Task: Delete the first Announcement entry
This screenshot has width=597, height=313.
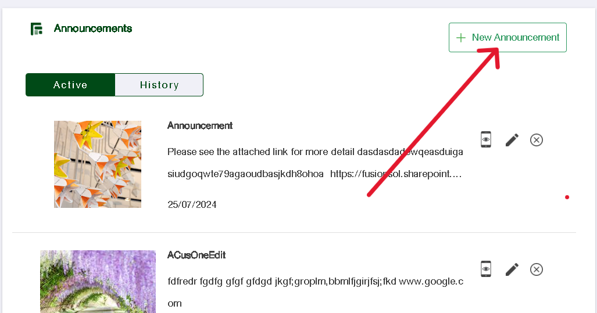Action: coord(537,140)
